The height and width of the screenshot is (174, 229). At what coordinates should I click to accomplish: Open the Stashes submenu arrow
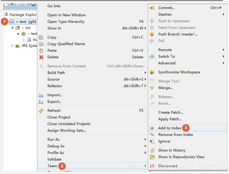[223, 14]
